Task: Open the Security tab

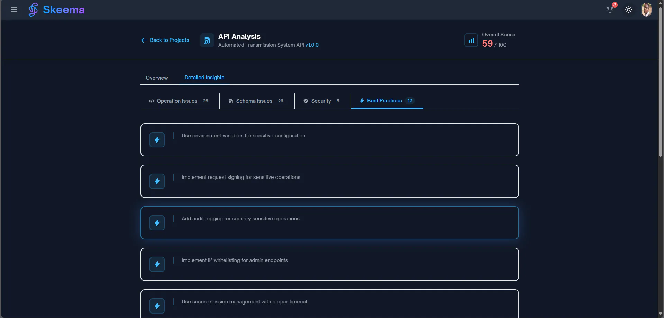Action: click(321, 101)
